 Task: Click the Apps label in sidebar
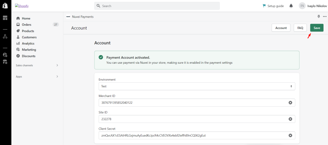[x=19, y=77]
